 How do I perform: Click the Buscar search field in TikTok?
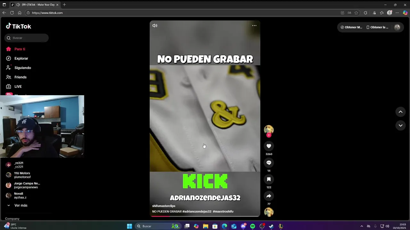pos(27,38)
